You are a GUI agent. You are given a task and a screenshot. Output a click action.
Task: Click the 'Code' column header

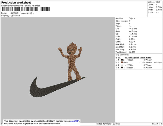(x=142, y=58)
